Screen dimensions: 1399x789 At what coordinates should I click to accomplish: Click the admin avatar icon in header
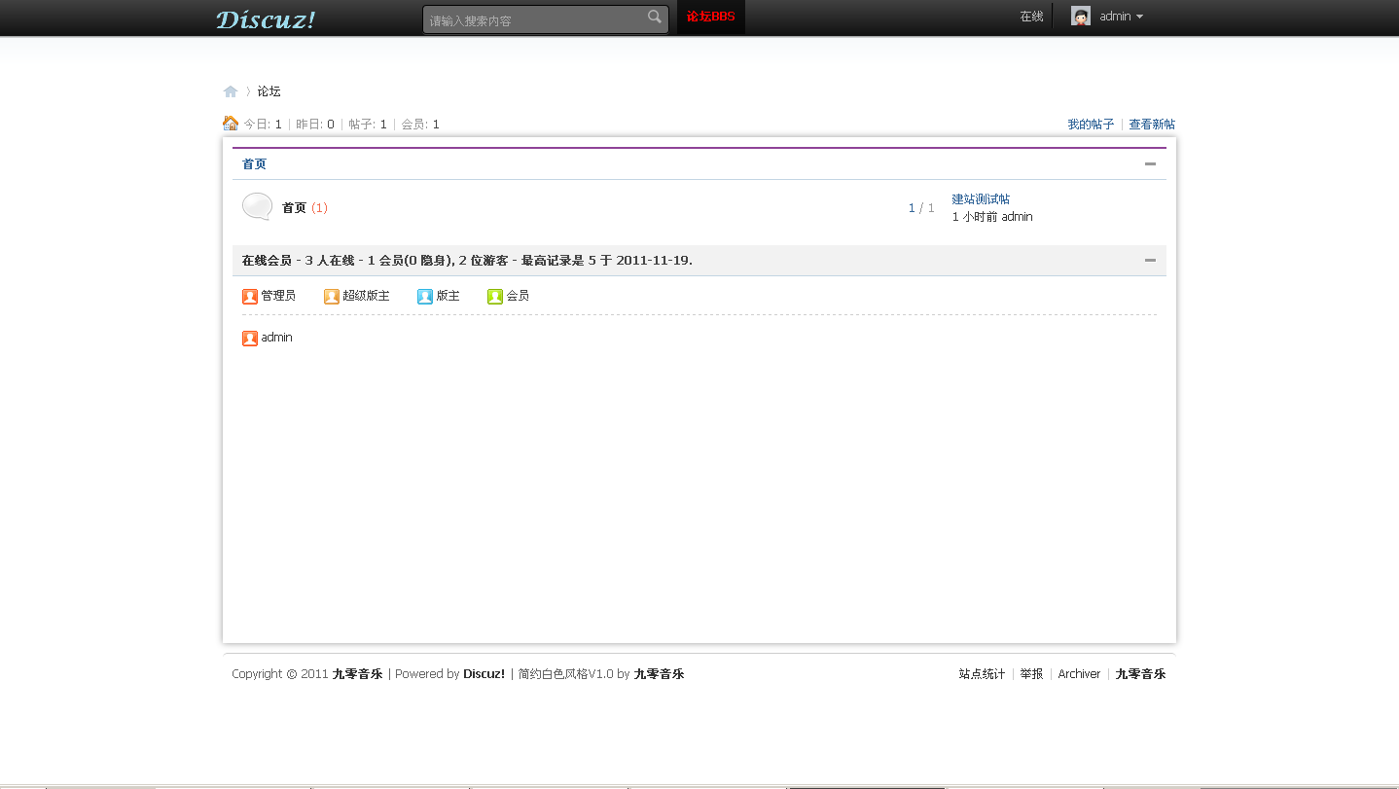point(1080,16)
